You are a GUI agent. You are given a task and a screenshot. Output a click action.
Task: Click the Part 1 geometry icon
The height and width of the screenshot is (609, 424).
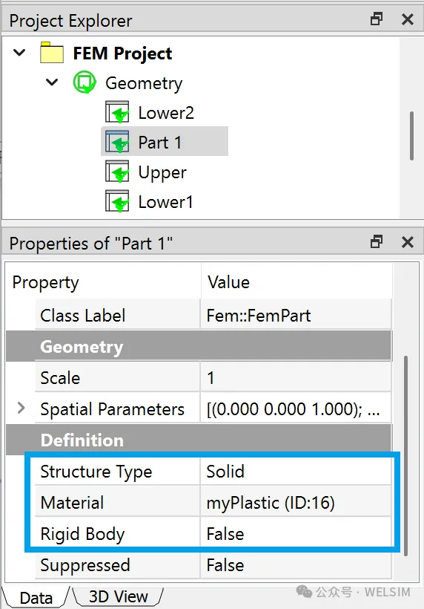pyautogui.click(x=117, y=142)
